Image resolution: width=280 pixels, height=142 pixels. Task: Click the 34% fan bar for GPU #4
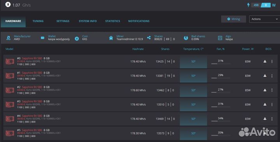pyautogui.click(x=221, y=121)
